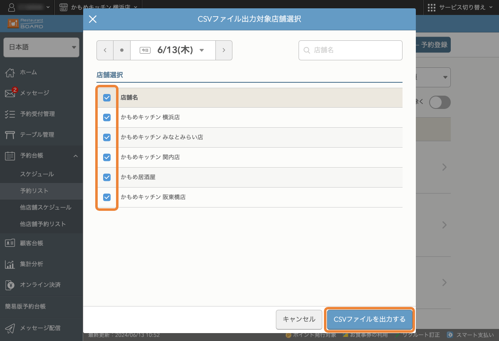
Task: Click the 店舗名 column header
Action: pos(129,98)
